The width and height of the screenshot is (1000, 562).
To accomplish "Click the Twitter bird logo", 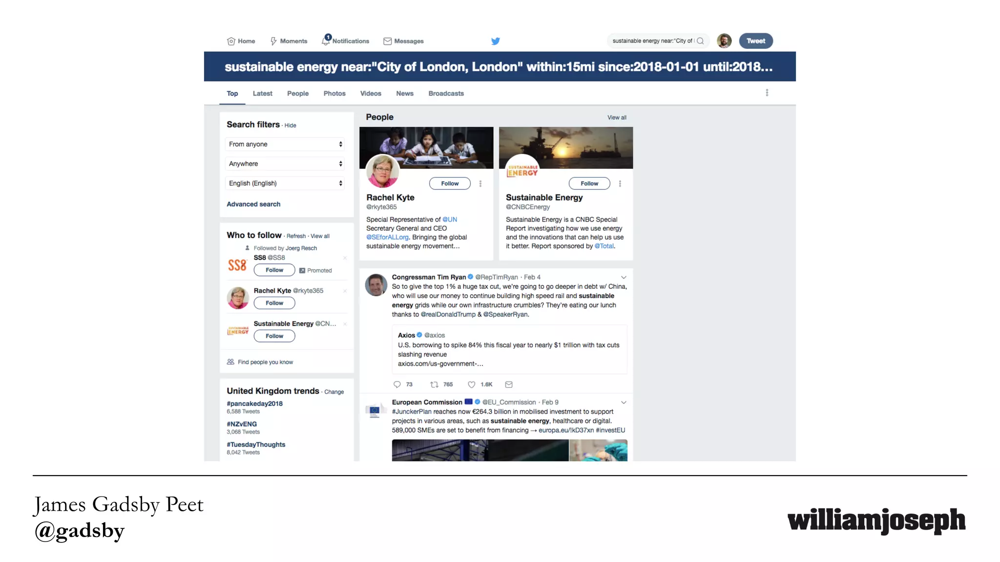I will pyautogui.click(x=495, y=41).
